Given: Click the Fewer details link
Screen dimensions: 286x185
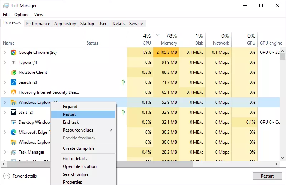Looking at the screenshot, I should coord(25,176).
